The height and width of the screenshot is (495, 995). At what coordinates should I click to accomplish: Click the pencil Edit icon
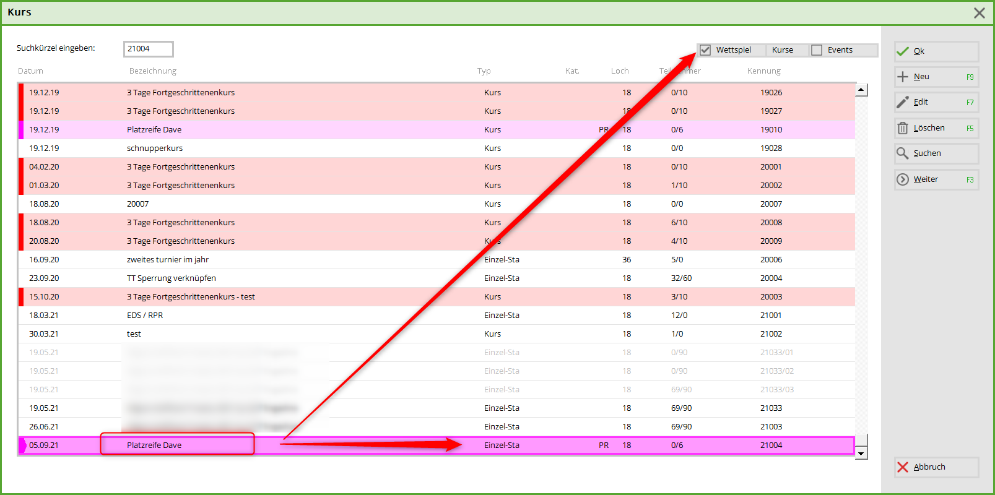903,102
